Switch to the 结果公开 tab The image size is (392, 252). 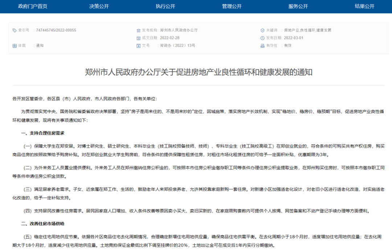(x=364, y=7)
